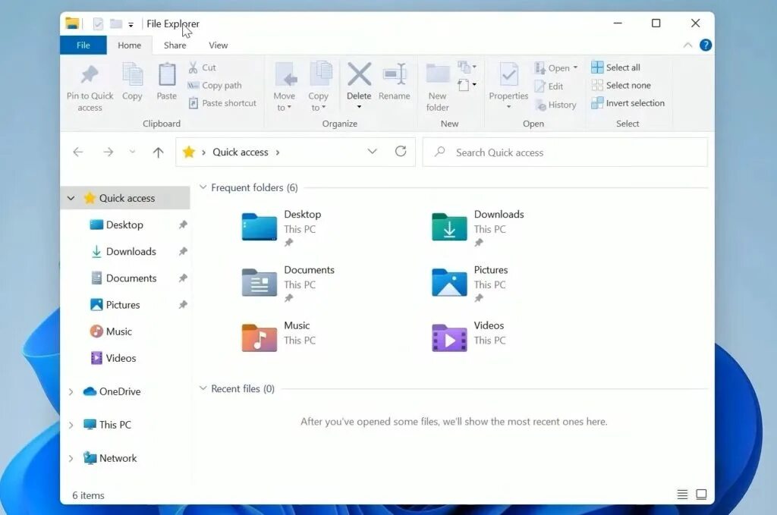Viewport: 777px width, 515px height.
Task: Open the Copy to dropdown
Action: (x=318, y=102)
